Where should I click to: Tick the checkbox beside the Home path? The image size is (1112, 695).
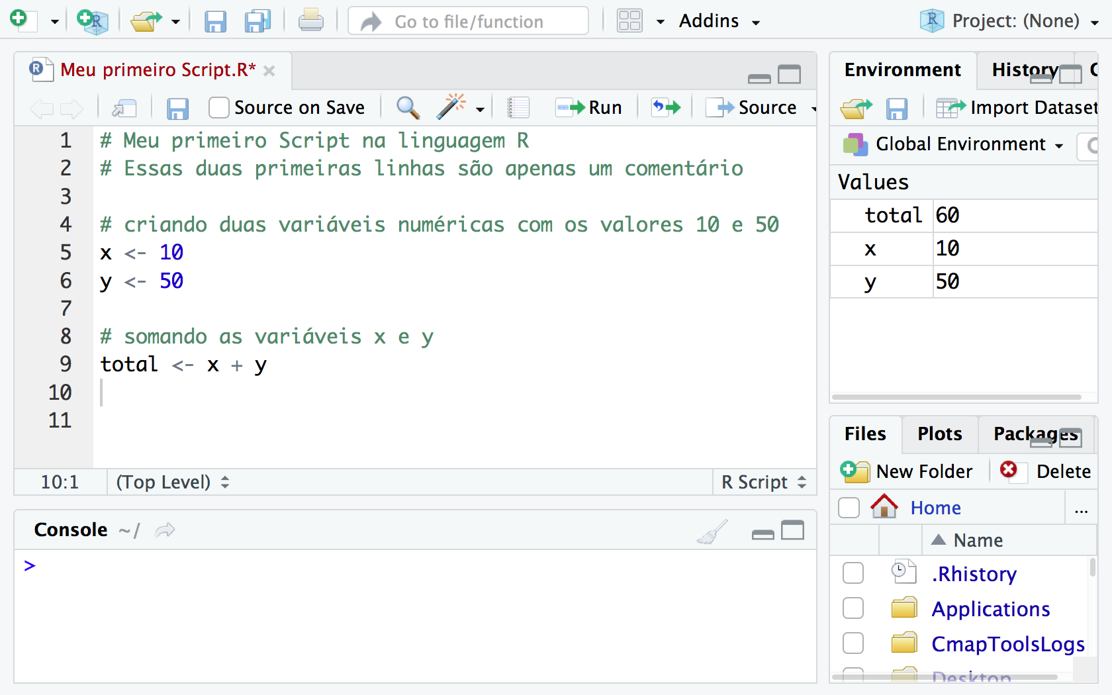849,508
